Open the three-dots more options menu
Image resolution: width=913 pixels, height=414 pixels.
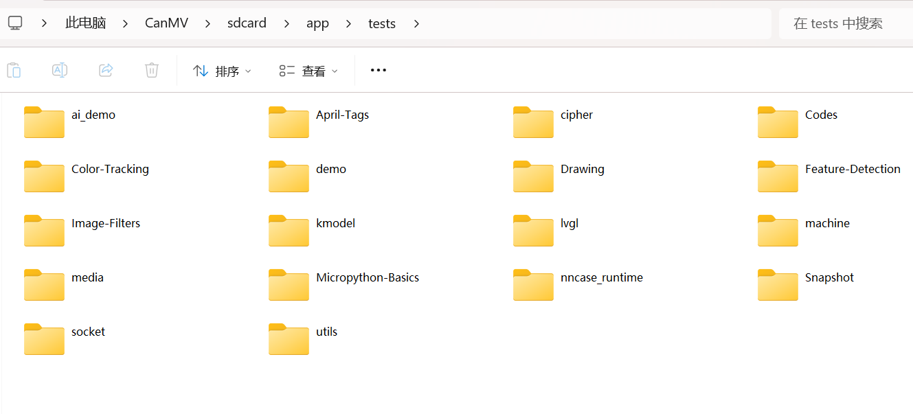[x=379, y=70]
